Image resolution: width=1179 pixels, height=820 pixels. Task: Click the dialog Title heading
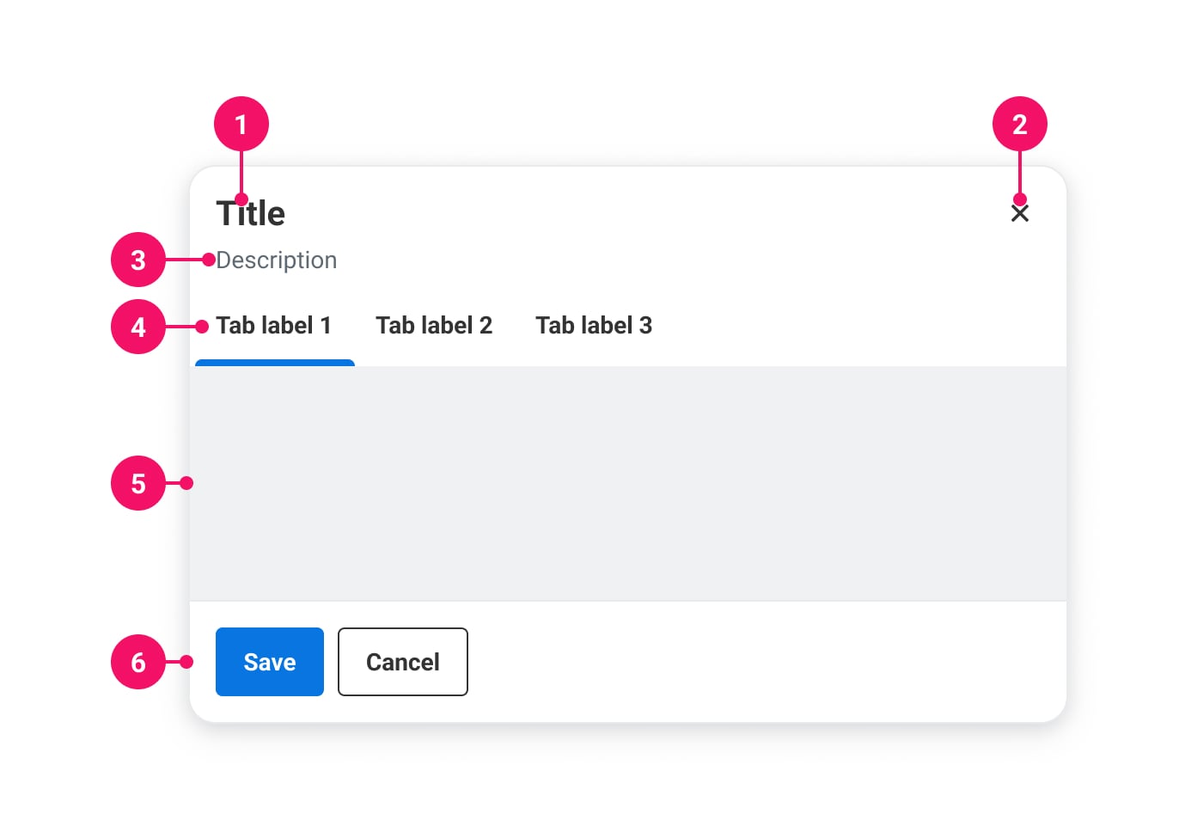(x=251, y=214)
